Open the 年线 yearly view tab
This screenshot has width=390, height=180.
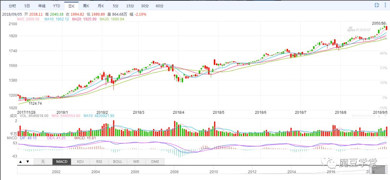pyautogui.click(x=42, y=6)
